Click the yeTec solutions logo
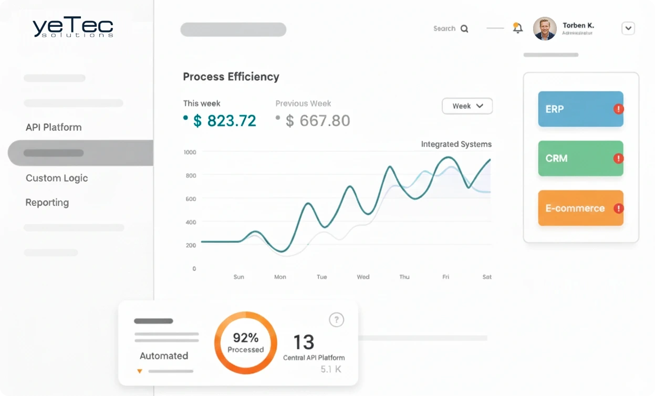Image resolution: width=655 pixels, height=396 pixels. click(x=72, y=27)
